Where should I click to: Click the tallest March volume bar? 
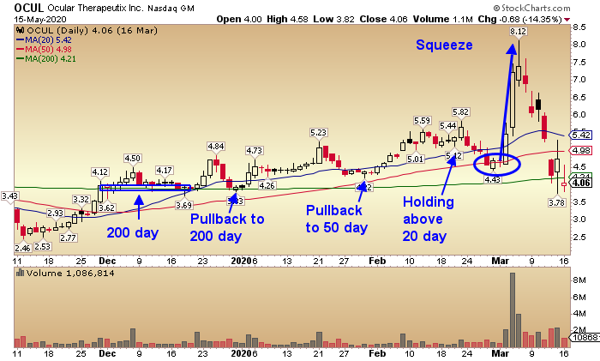tap(513, 310)
